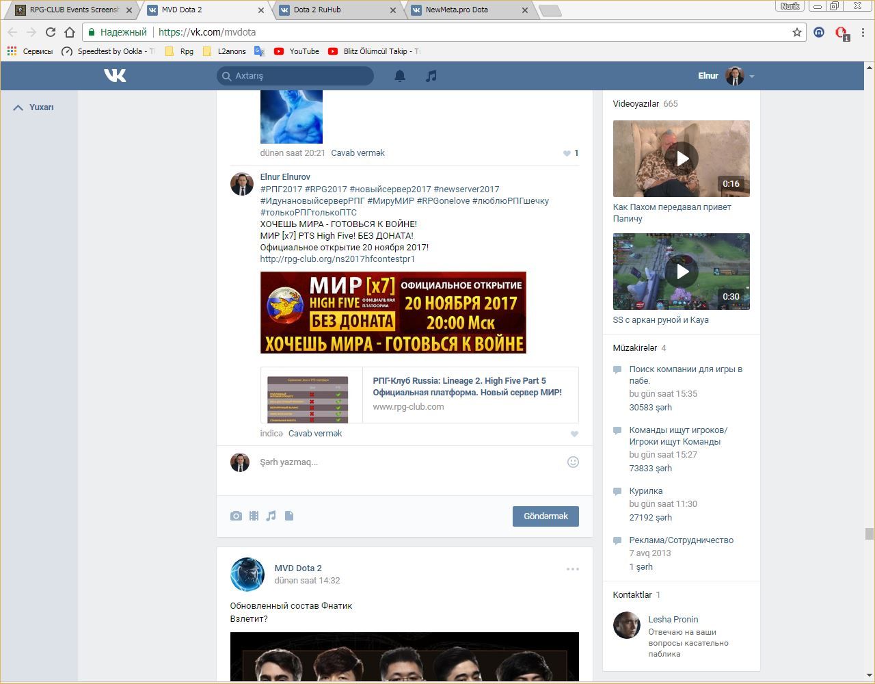Open MVD Dota 2 post author name

(298, 568)
